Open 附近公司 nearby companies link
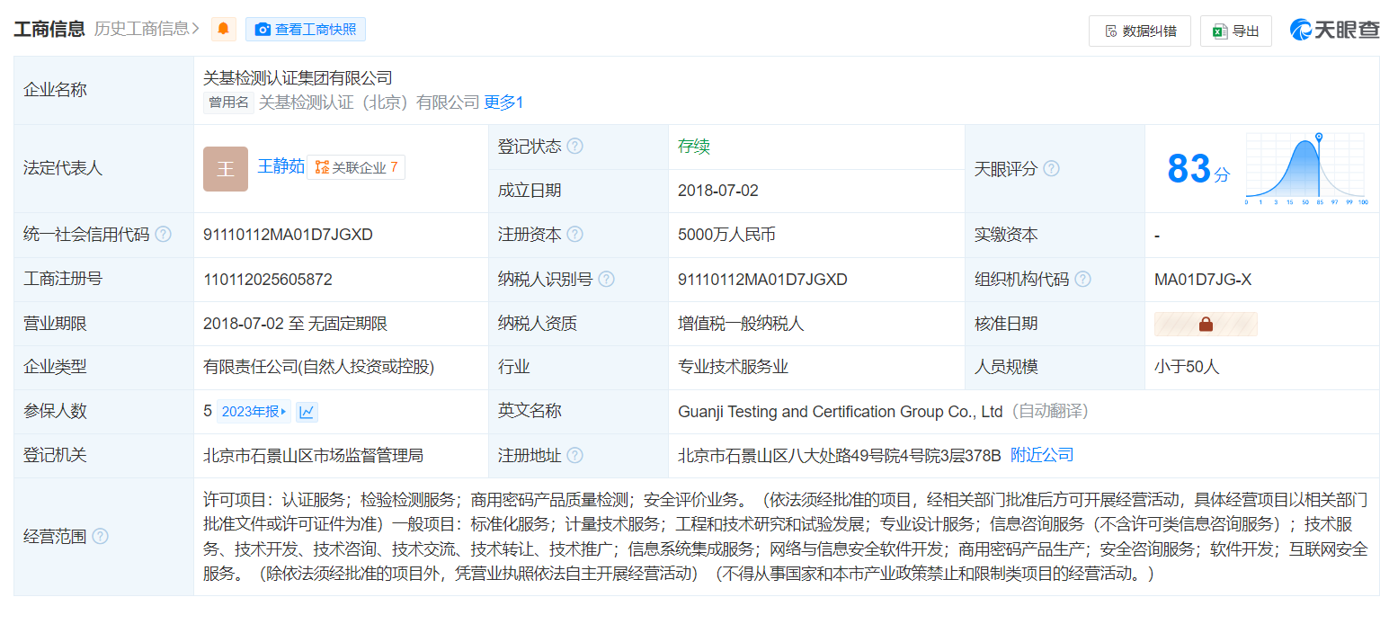The height and width of the screenshot is (633, 1380). coord(1042,455)
